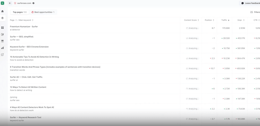Open the four-squares grid sidebar icon
260x126 pixels.
[2, 28]
